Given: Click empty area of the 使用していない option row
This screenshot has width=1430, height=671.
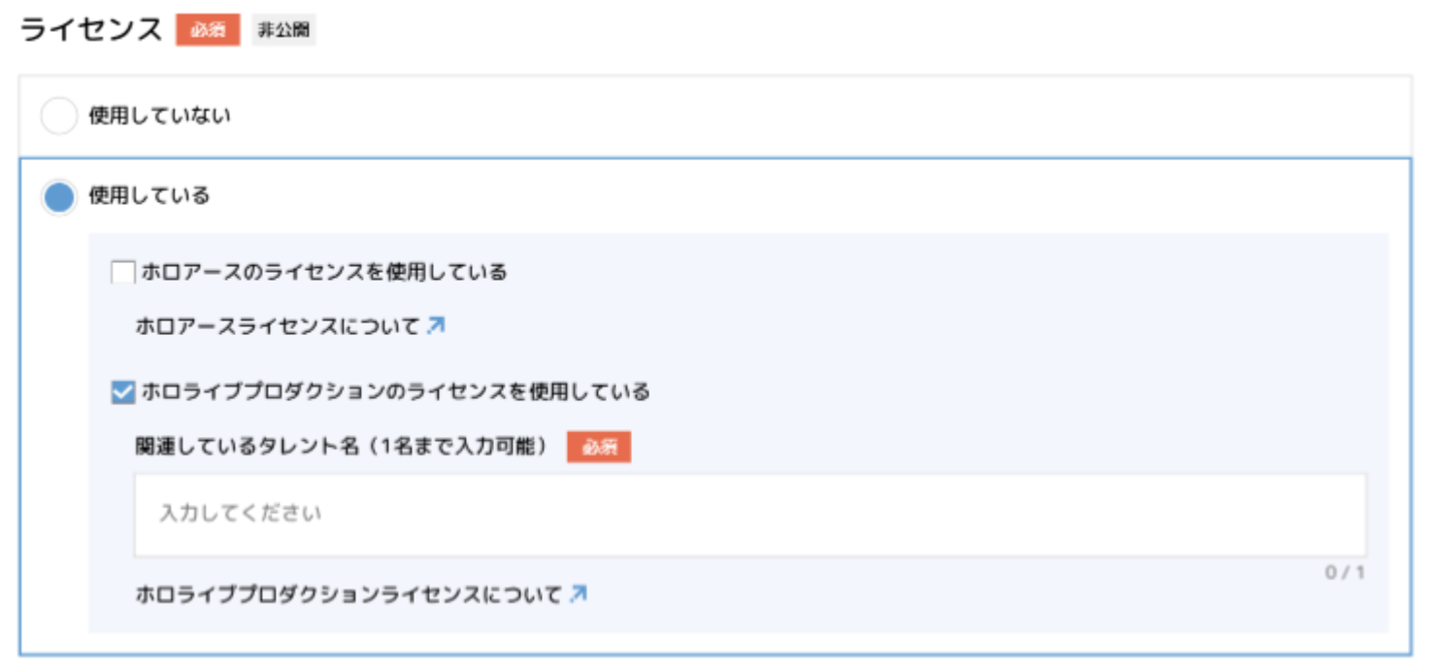Looking at the screenshot, I should 777,117.
